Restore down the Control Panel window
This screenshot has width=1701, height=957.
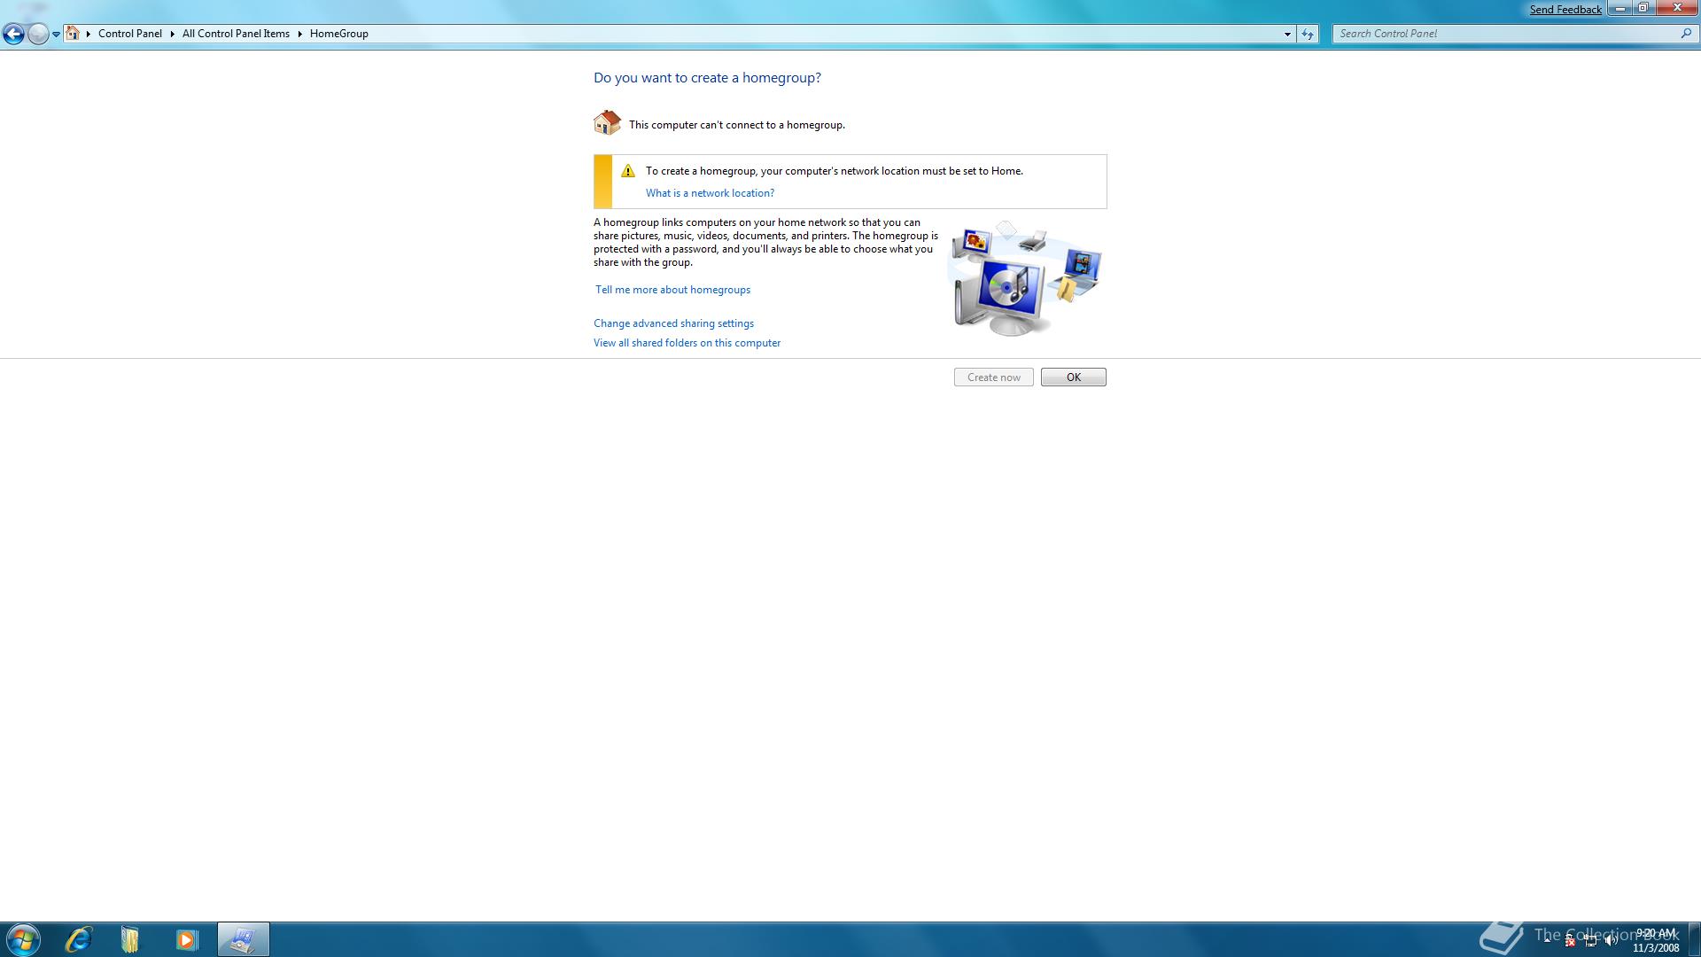1643,9
